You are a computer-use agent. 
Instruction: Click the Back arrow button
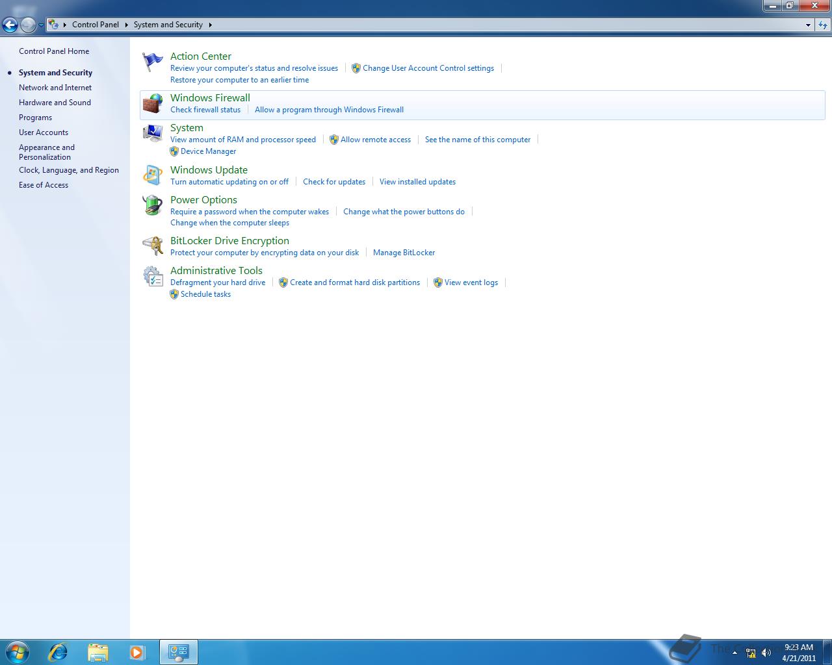click(10, 25)
